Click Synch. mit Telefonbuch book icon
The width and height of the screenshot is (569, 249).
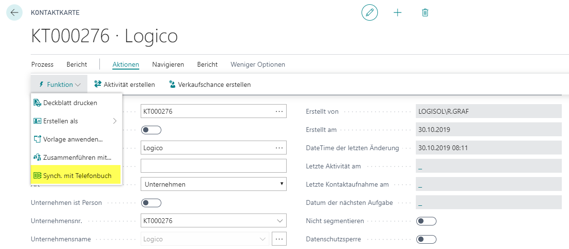37,176
